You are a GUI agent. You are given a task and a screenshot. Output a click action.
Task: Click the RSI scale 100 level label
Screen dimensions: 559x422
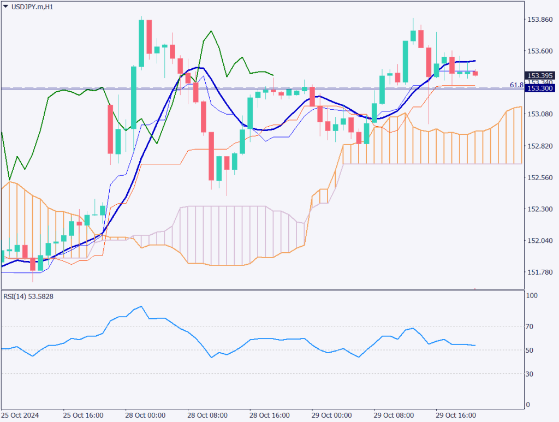[532, 295]
